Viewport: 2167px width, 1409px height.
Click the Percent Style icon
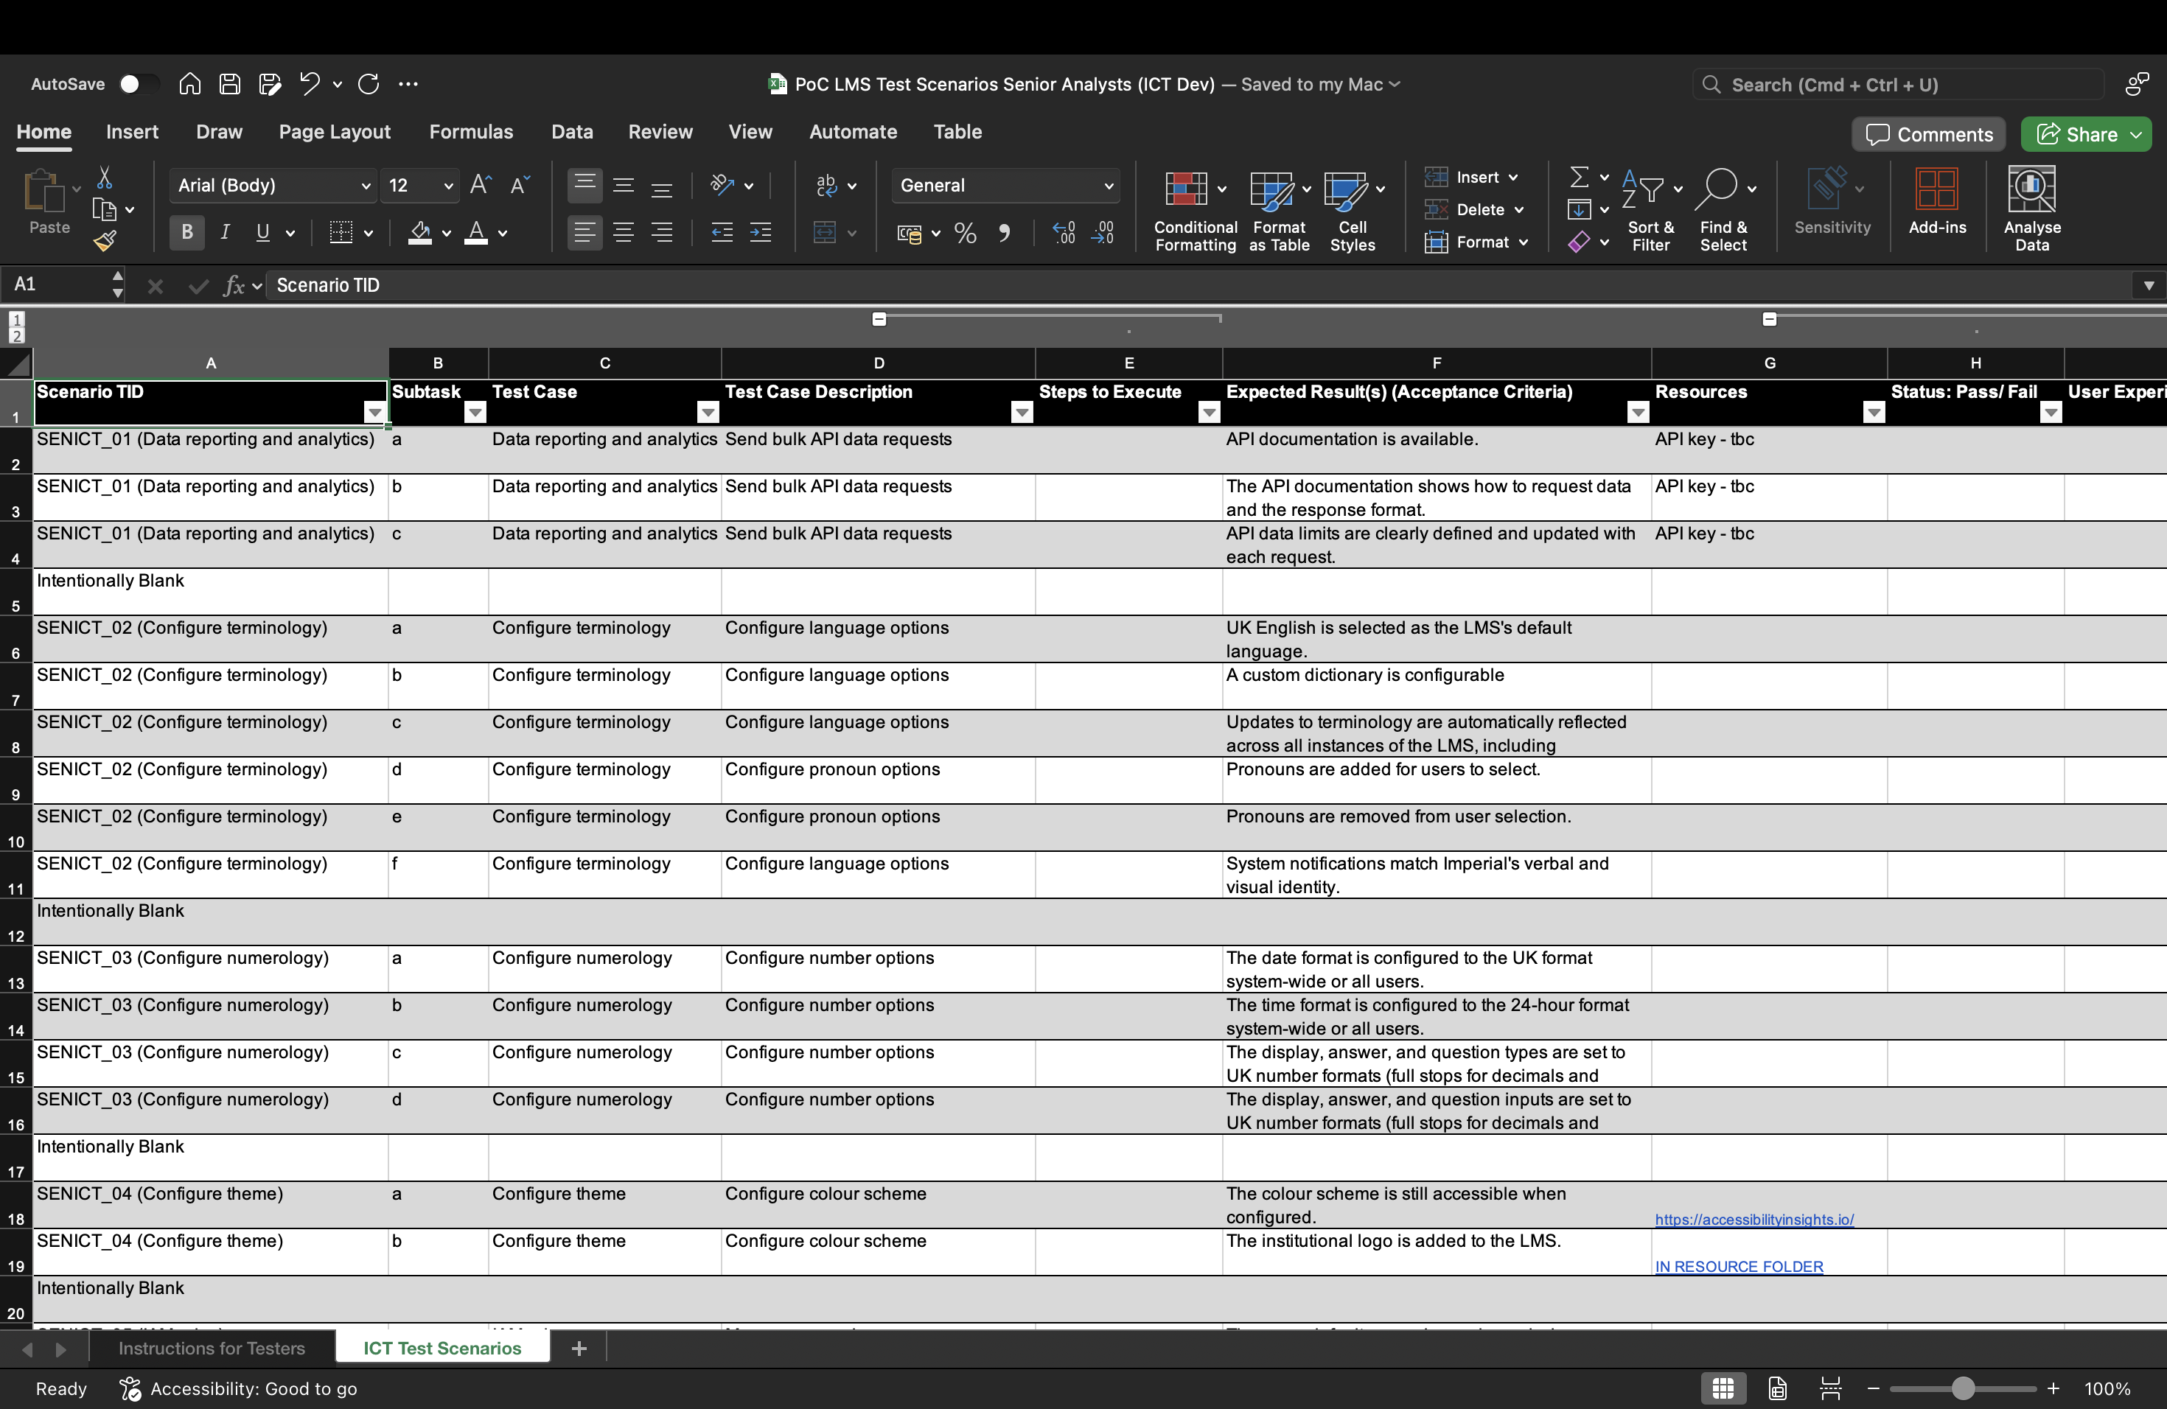click(x=965, y=233)
